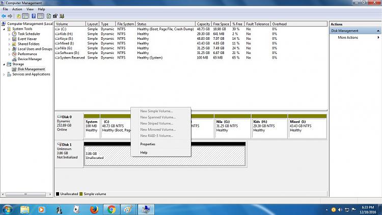The width and height of the screenshot is (382, 215).
Task: Open the File menu
Action: click(5, 9)
